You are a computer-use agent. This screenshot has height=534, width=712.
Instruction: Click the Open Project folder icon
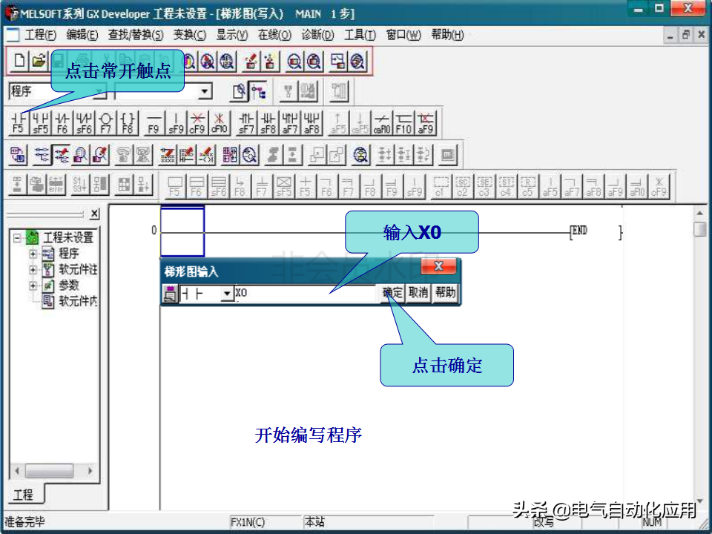click(39, 60)
